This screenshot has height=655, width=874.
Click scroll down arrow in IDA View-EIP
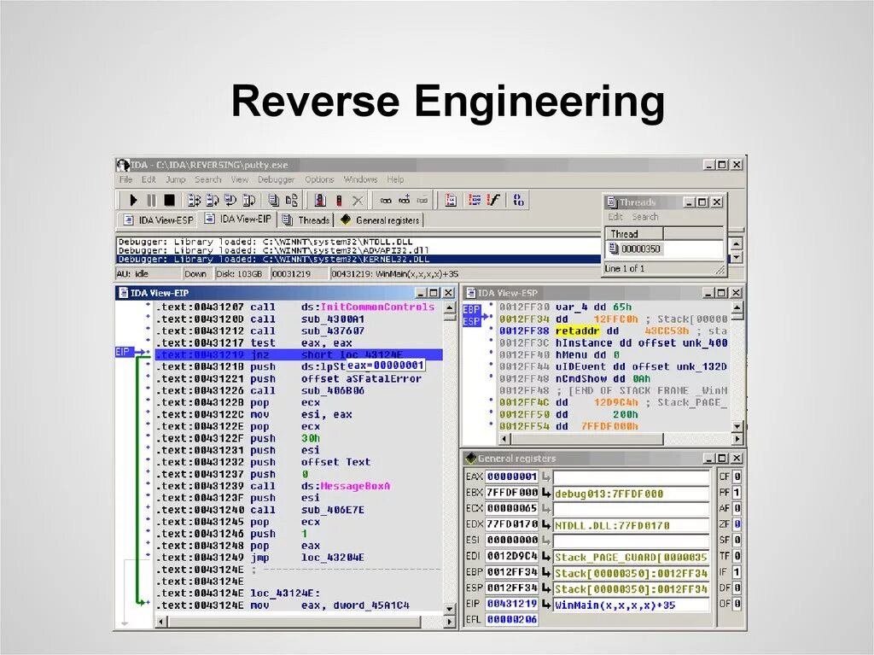[x=449, y=607]
